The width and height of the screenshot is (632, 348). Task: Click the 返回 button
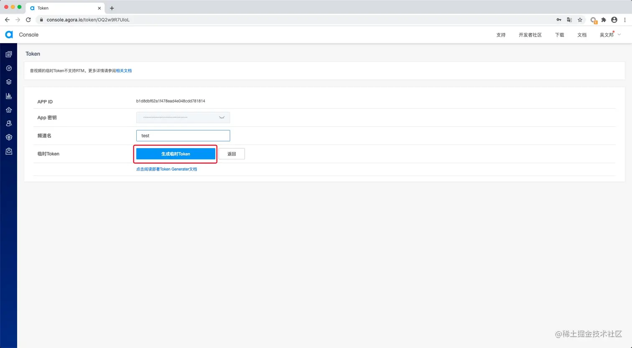[232, 154]
